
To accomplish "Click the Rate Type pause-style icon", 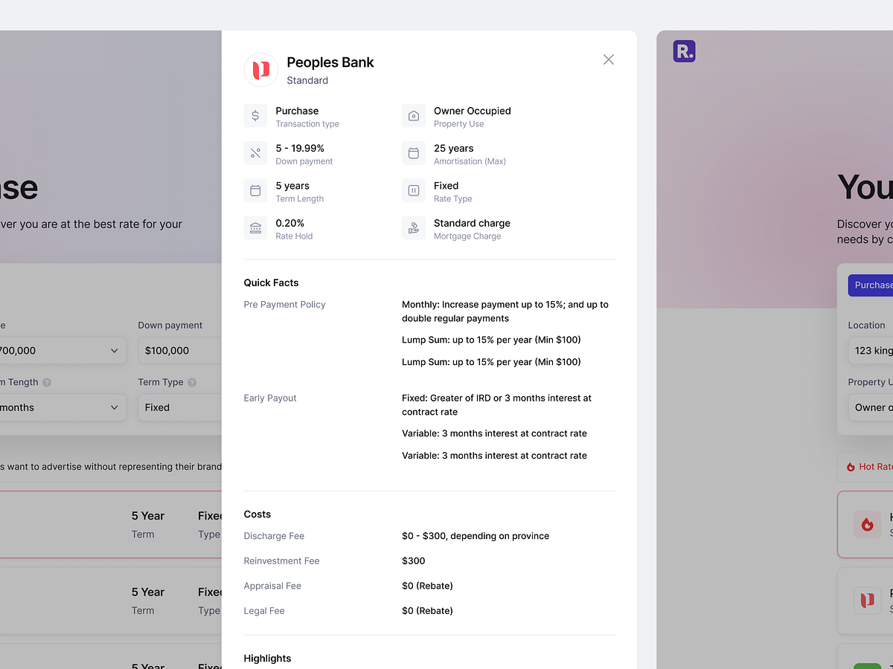I will (414, 190).
